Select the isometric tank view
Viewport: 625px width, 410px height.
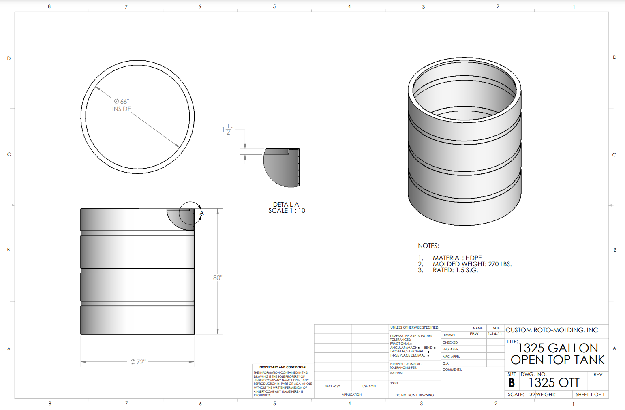point(464,142)
